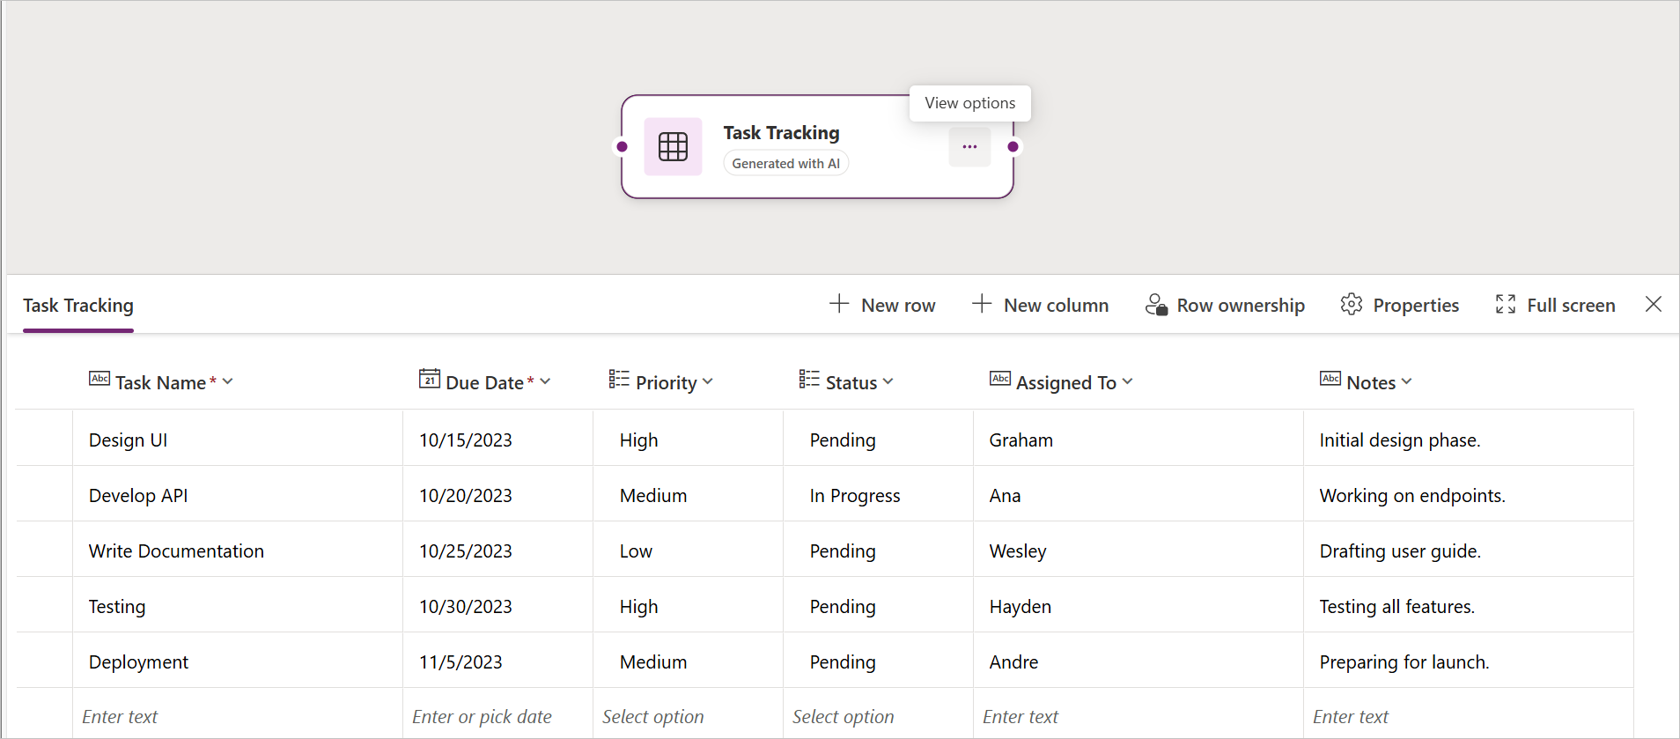The width and height of the screenshot is (1680, 739).
Task: Open Select option in the new row Priority cell
Action: (688, 716)
